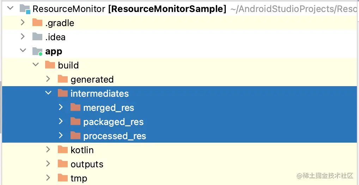Click the app module folder icon
The width and height of the screenshot is (359, 185).
tap(37, 51)
